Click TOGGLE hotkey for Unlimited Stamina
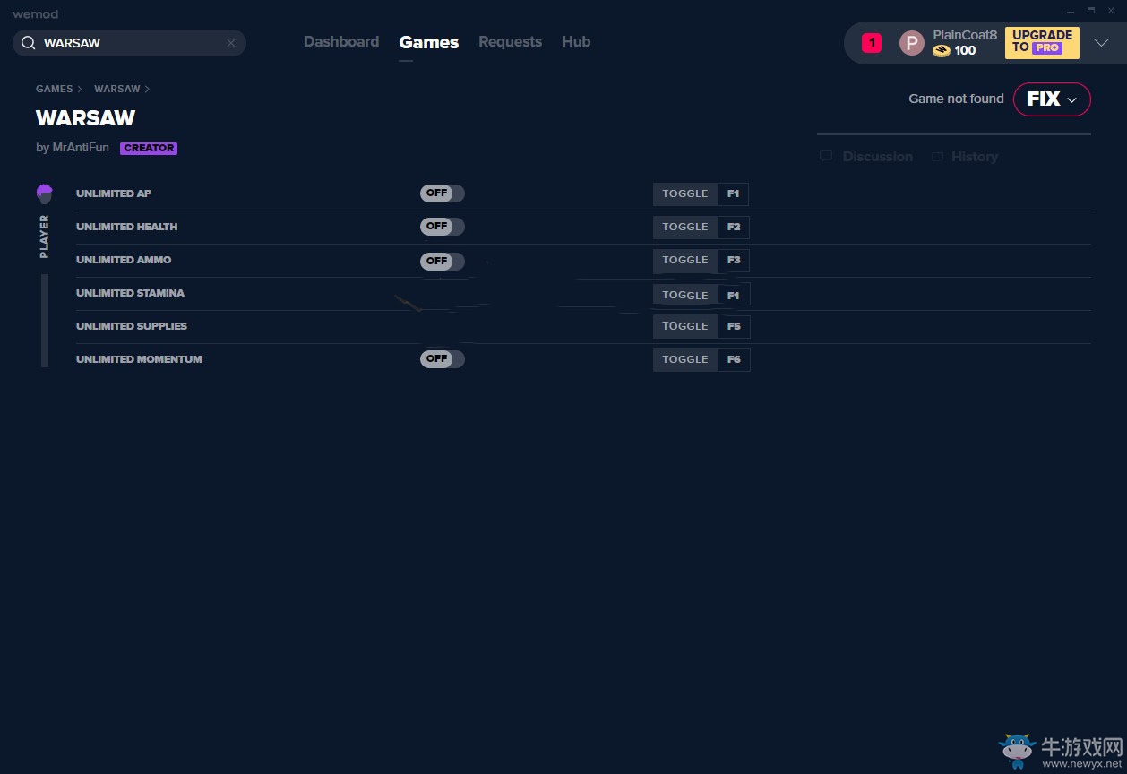This screenshot has width=1127, height=774. [x=685, y=295]
